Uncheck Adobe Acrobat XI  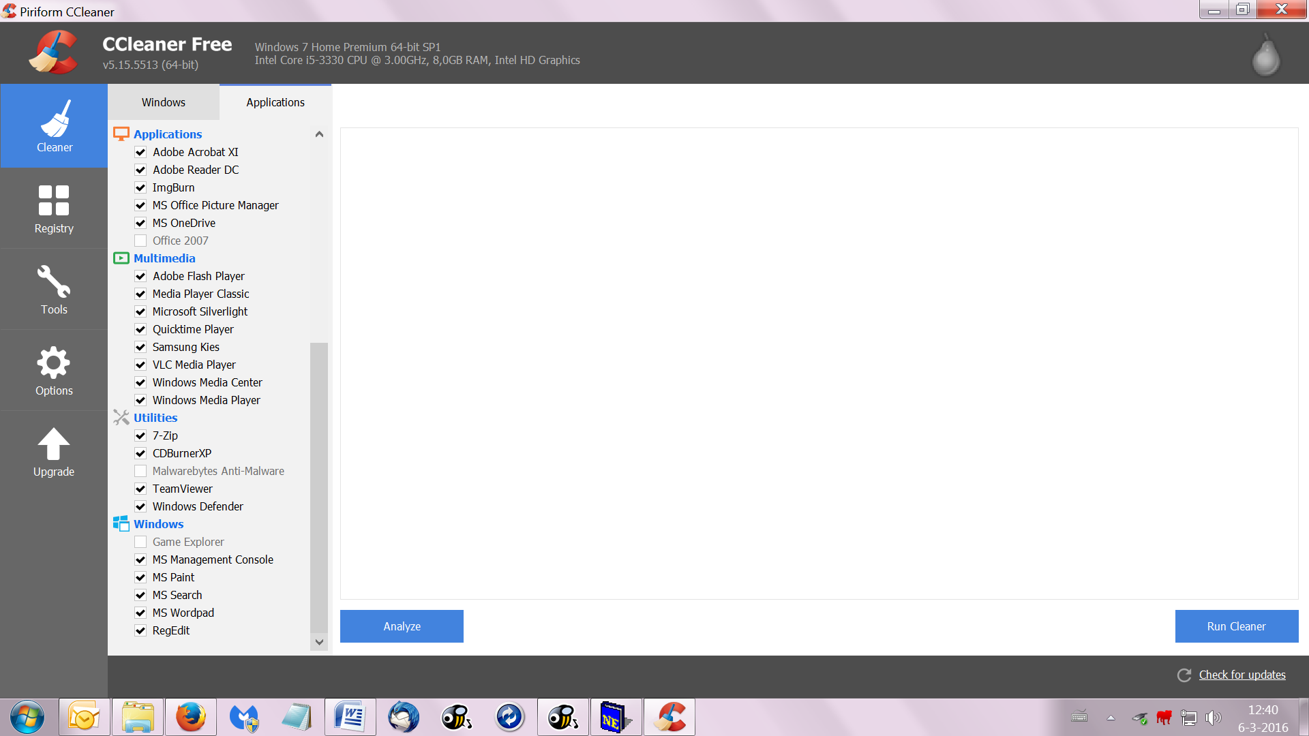click(x=140, y=152)
